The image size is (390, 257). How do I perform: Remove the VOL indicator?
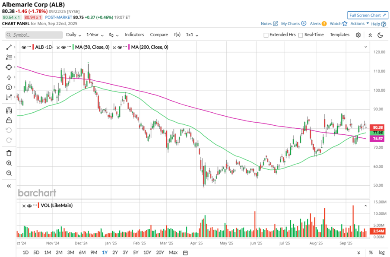pyautogui.click(x=24, y=206)
